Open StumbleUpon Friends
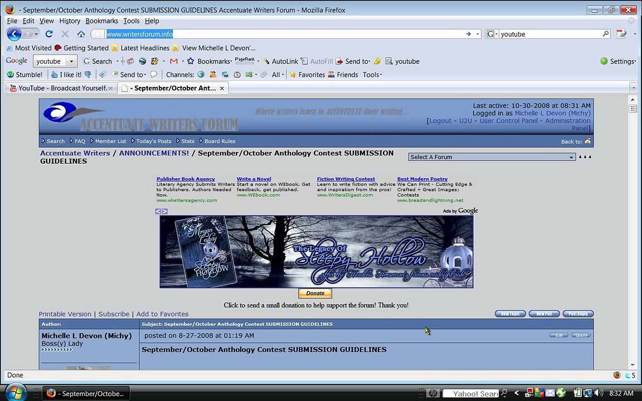Screen dimensions: 642x401 [x=343, y=75]
